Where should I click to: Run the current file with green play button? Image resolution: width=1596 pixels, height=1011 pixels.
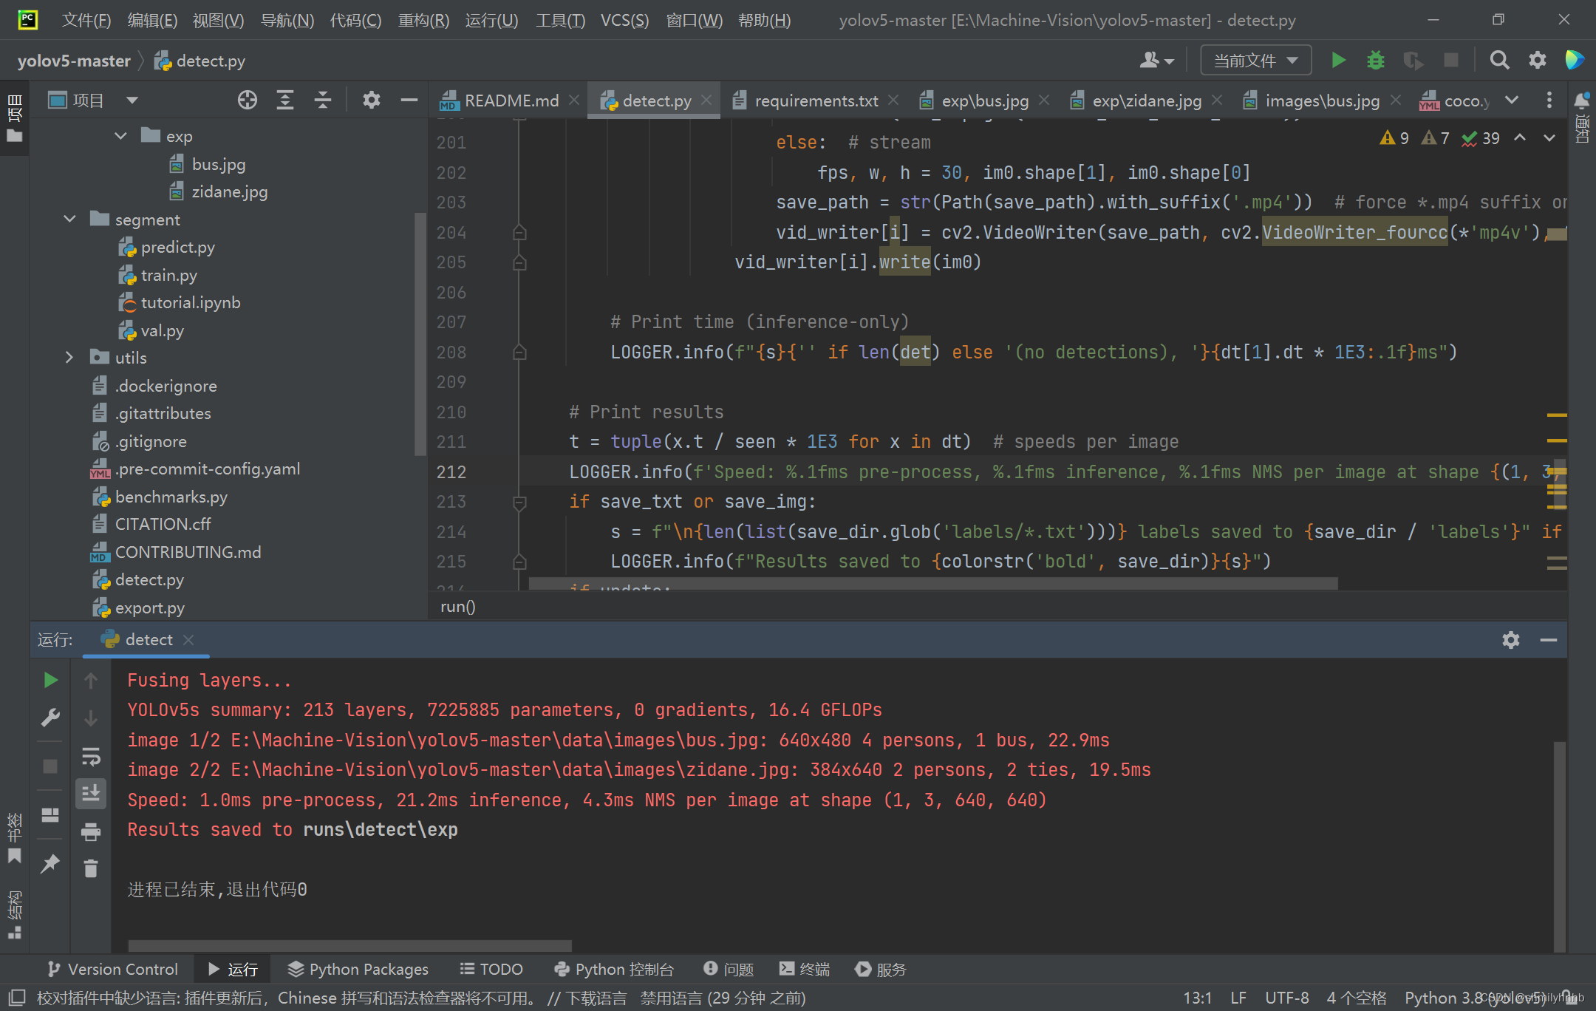(x=1338, y=60)
